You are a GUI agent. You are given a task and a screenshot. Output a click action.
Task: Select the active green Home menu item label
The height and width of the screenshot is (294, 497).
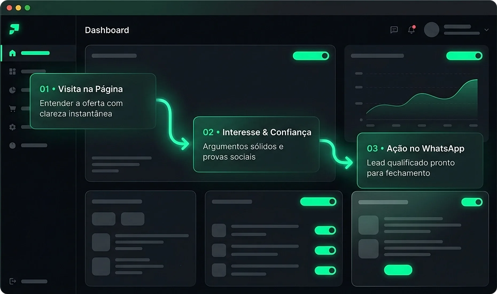35,53
